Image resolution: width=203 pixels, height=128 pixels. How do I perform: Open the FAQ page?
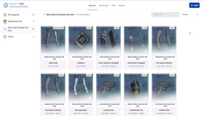click(x=113, y=6)
